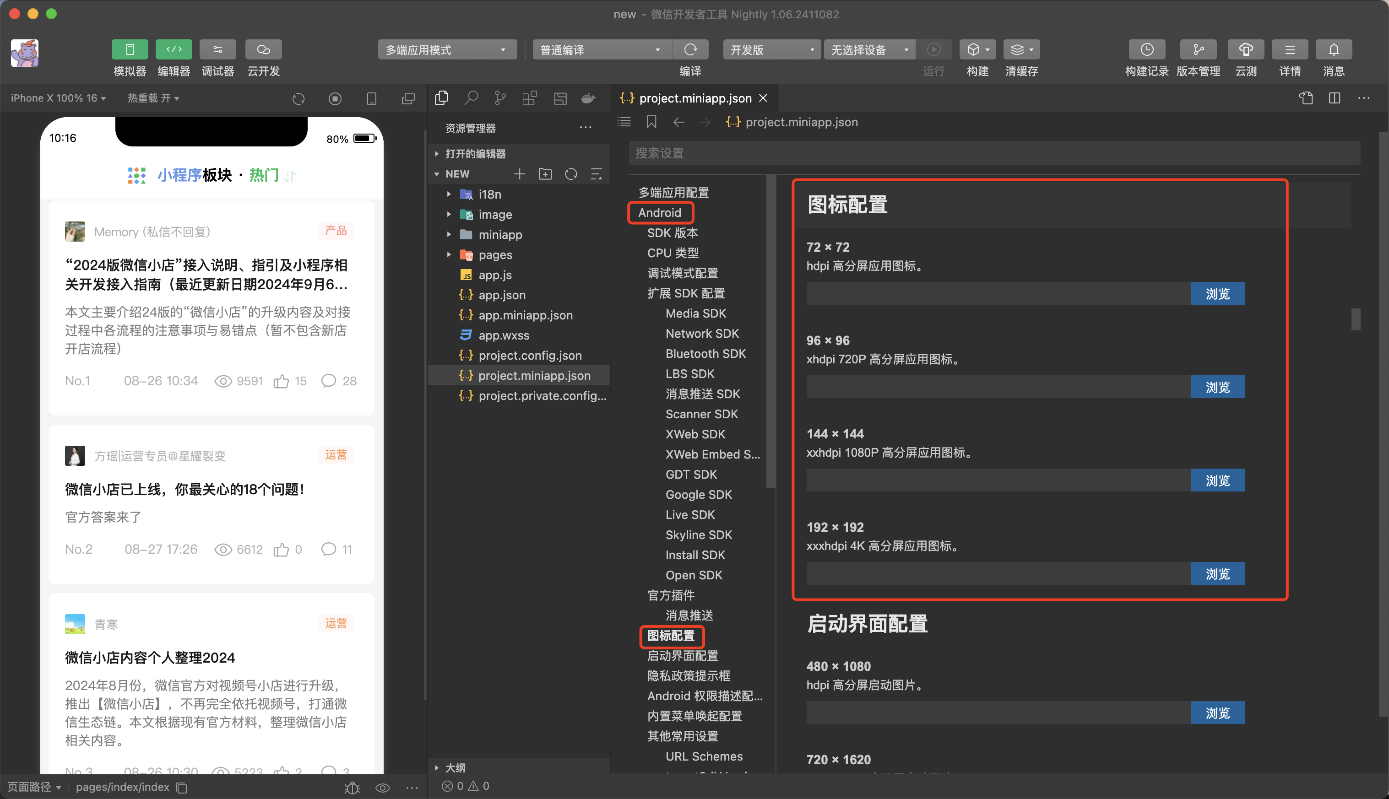Click the 清缓存 clear cache icon
Image resolution: width=1389 pixels, height=799 pixels.
pyautogui.click(x=1021, y=50)
